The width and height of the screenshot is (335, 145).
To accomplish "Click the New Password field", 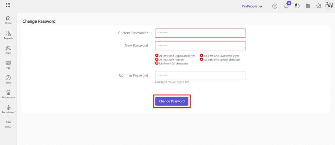I will point(200,45).
